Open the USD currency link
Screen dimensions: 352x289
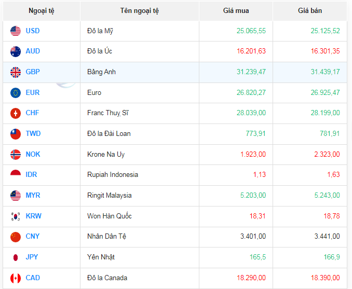(x=33, y=31)
